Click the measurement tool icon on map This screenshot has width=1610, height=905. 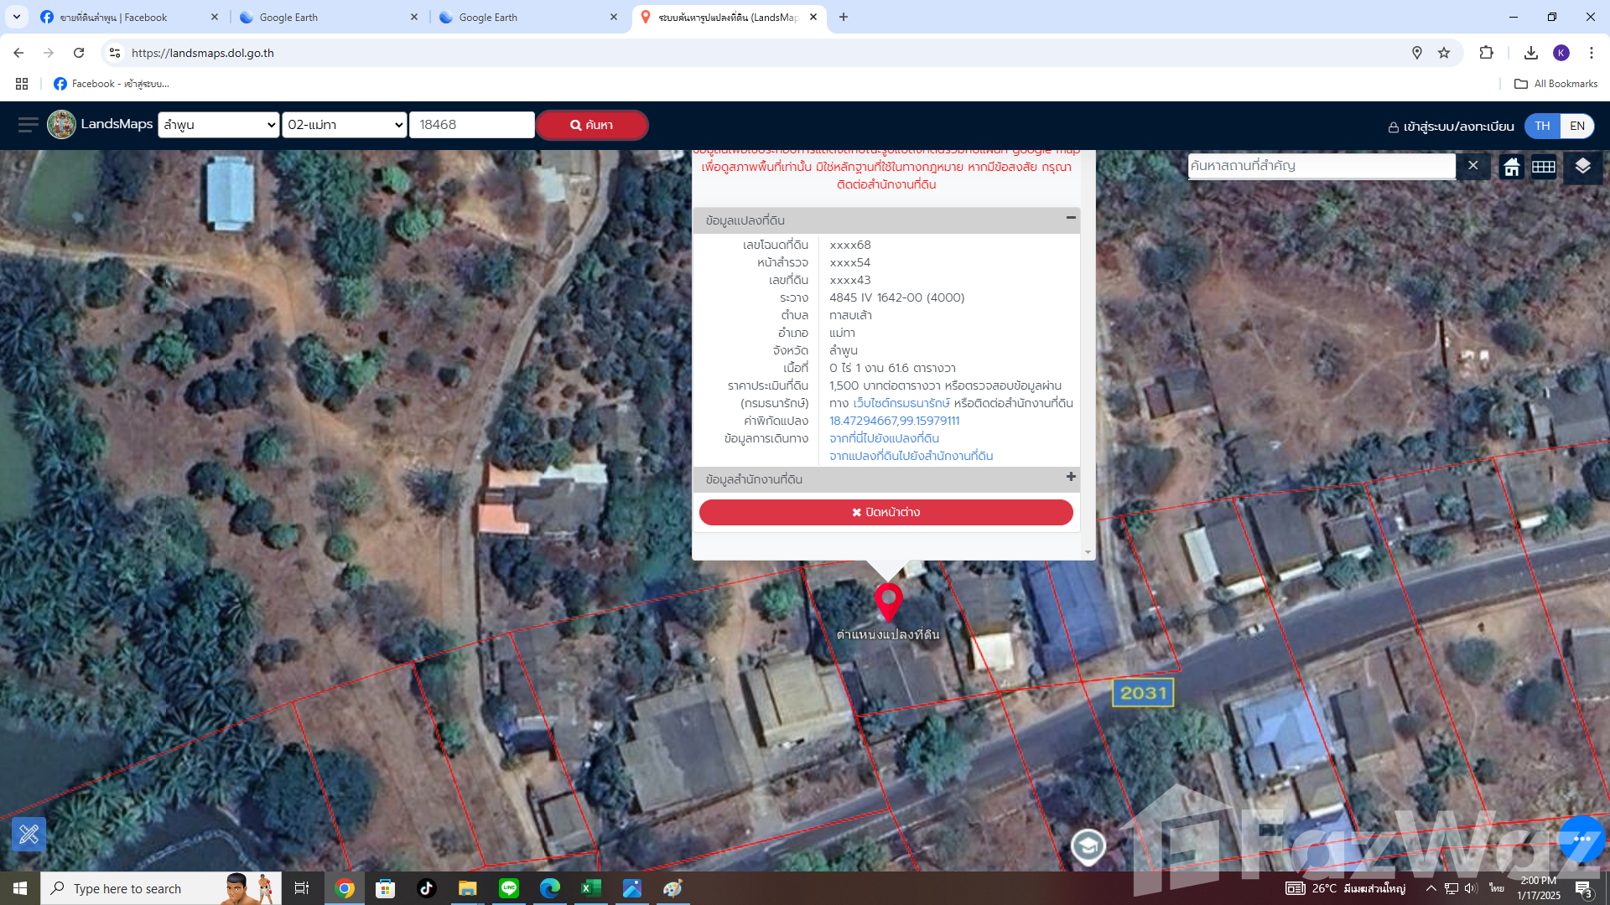point(29,834)
